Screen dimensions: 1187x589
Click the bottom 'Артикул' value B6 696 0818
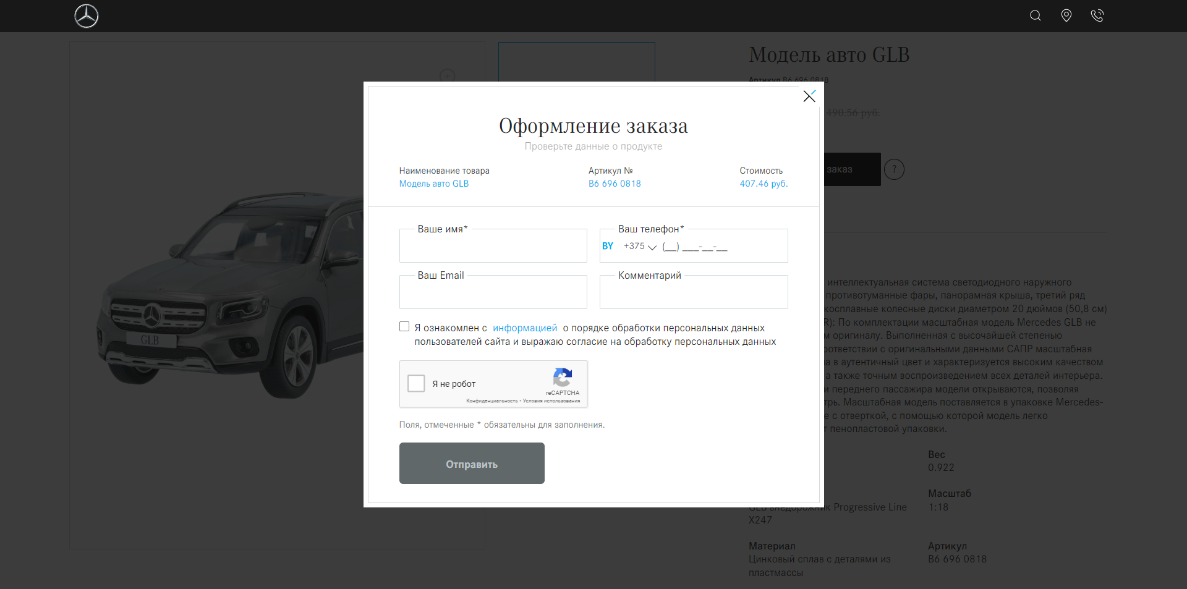coord(957,559)
